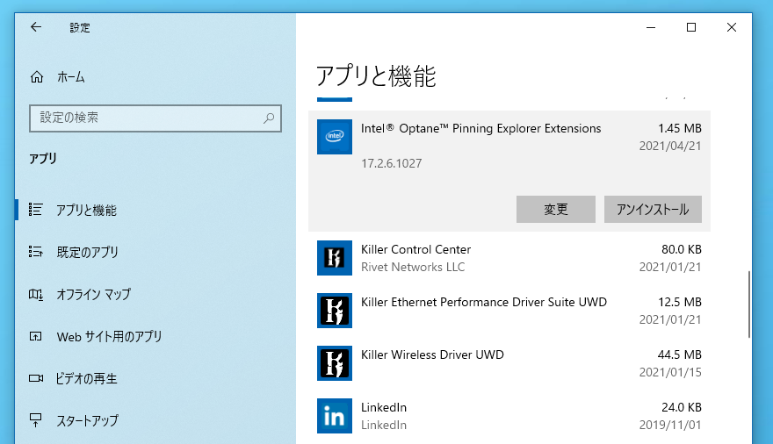Select Killer Control Center app name

click(415, 249)
